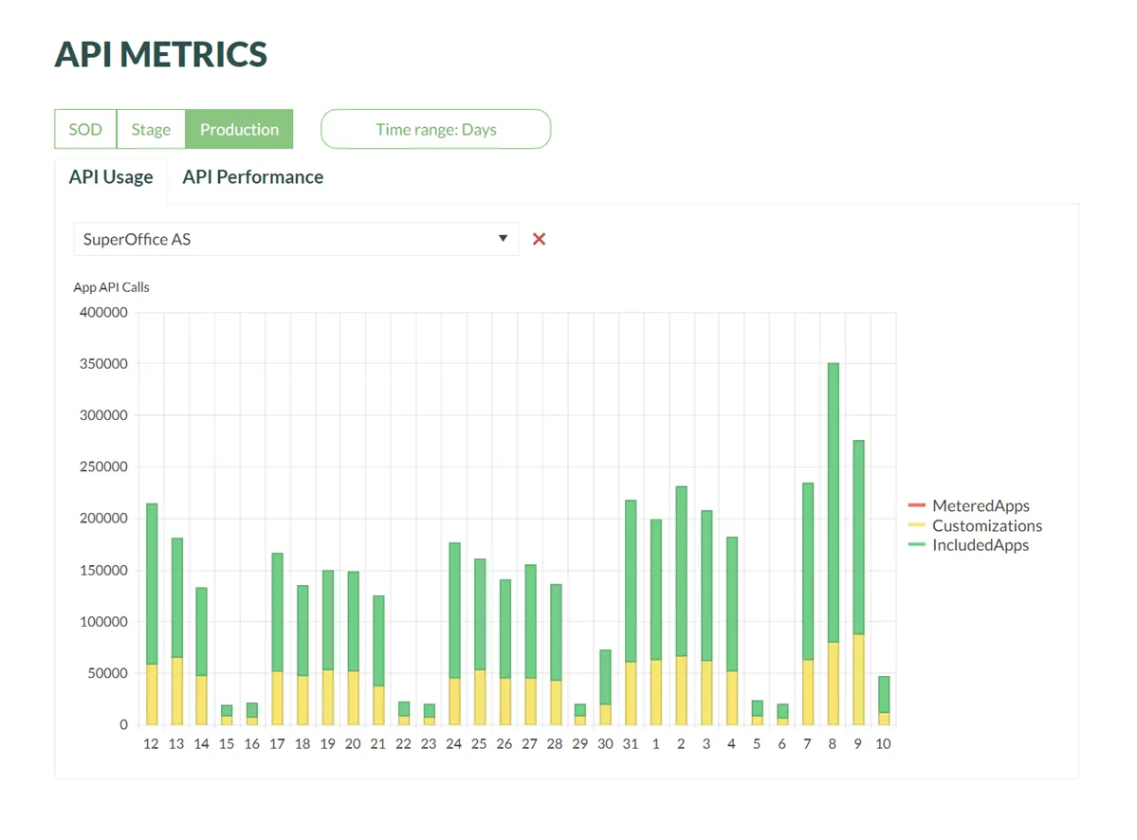Toggle Customizations series in the legend

pos(986,526)
